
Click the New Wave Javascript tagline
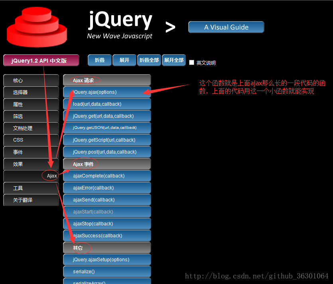click(120, 36)
